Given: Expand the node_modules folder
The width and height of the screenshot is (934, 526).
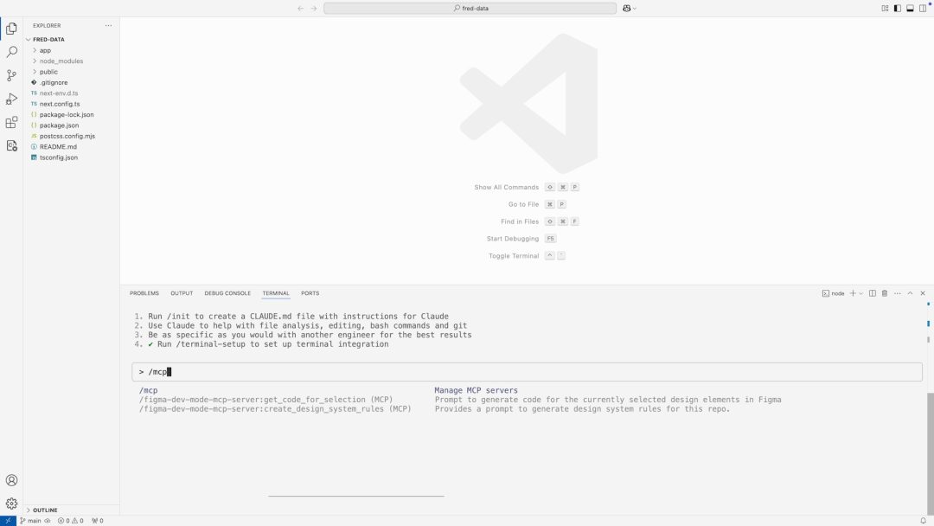Looking at the screenshot, I should 61,61.
